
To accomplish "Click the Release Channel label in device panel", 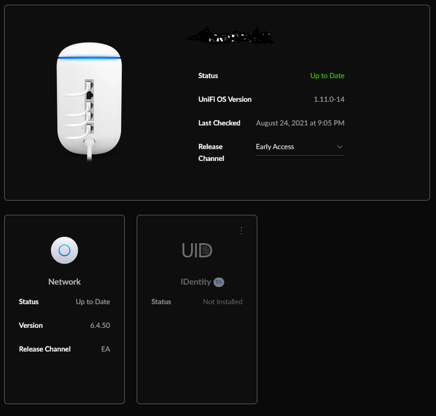I will 211,152.
